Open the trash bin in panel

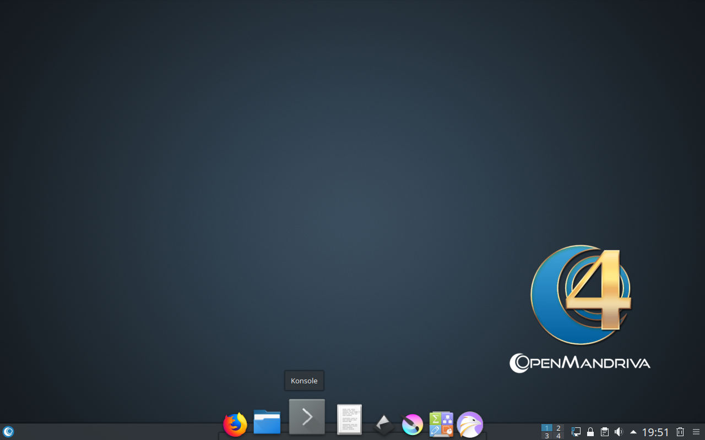pyautogui.click(x=680, y=432)
